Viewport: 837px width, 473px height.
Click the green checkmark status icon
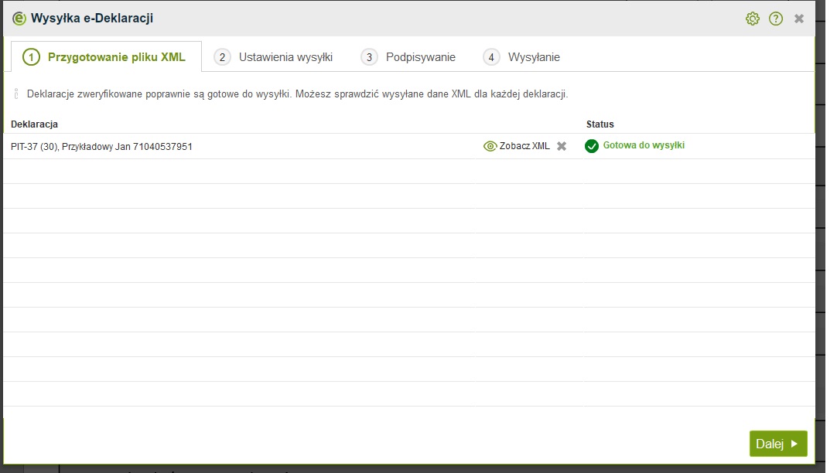(592, 146)
